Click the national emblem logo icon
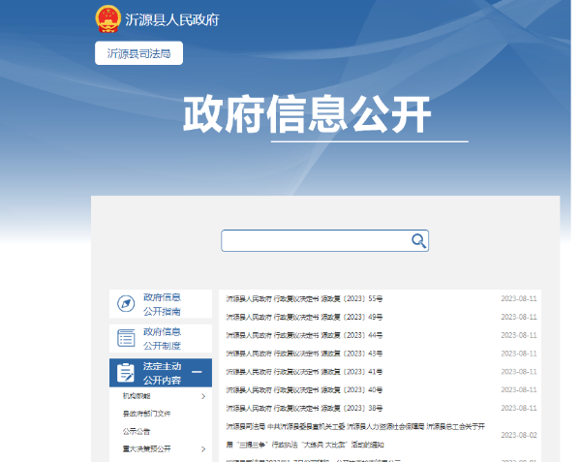The width and height of the screenshot is (581, 462). click(x=107, y=19)
